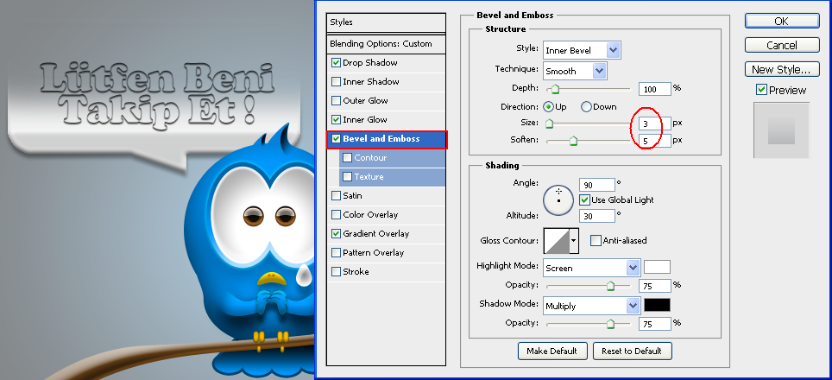Click the style preview thumbnail under Preview

(x=782, y=130)
